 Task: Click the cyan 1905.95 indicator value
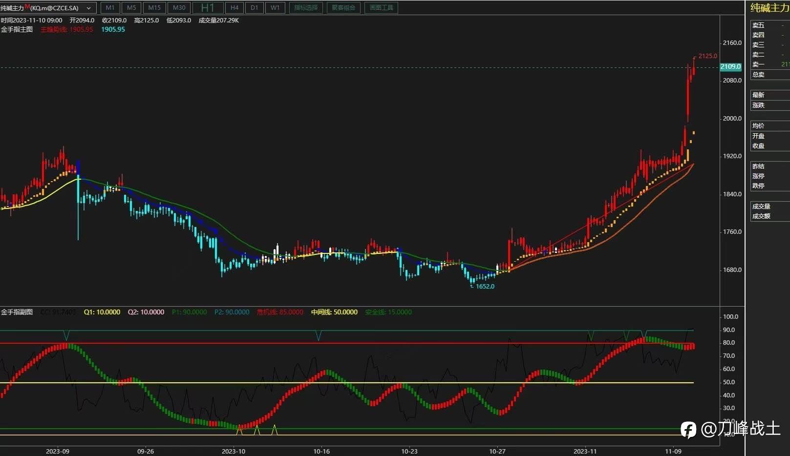(x=113, y=29)
